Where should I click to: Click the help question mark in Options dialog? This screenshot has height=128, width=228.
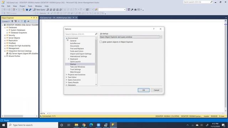pyautogui.click(x=154, y=29)
